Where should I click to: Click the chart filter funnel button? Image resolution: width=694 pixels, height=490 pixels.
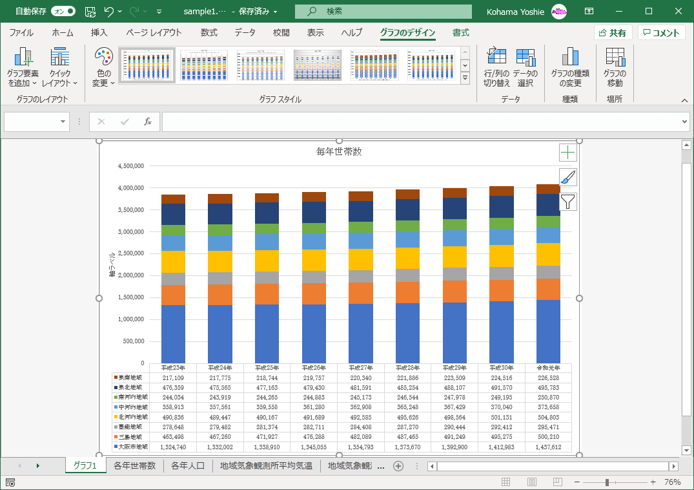567,202
